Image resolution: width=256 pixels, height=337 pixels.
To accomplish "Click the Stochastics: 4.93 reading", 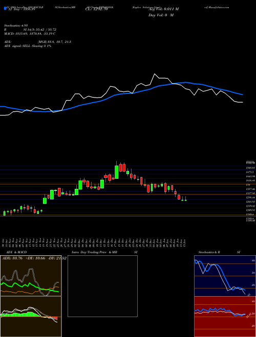I will [x=16, y=26].
